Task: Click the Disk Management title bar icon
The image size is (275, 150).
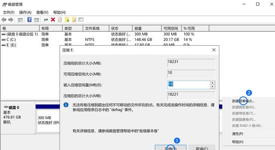Action: pos(5,4)
